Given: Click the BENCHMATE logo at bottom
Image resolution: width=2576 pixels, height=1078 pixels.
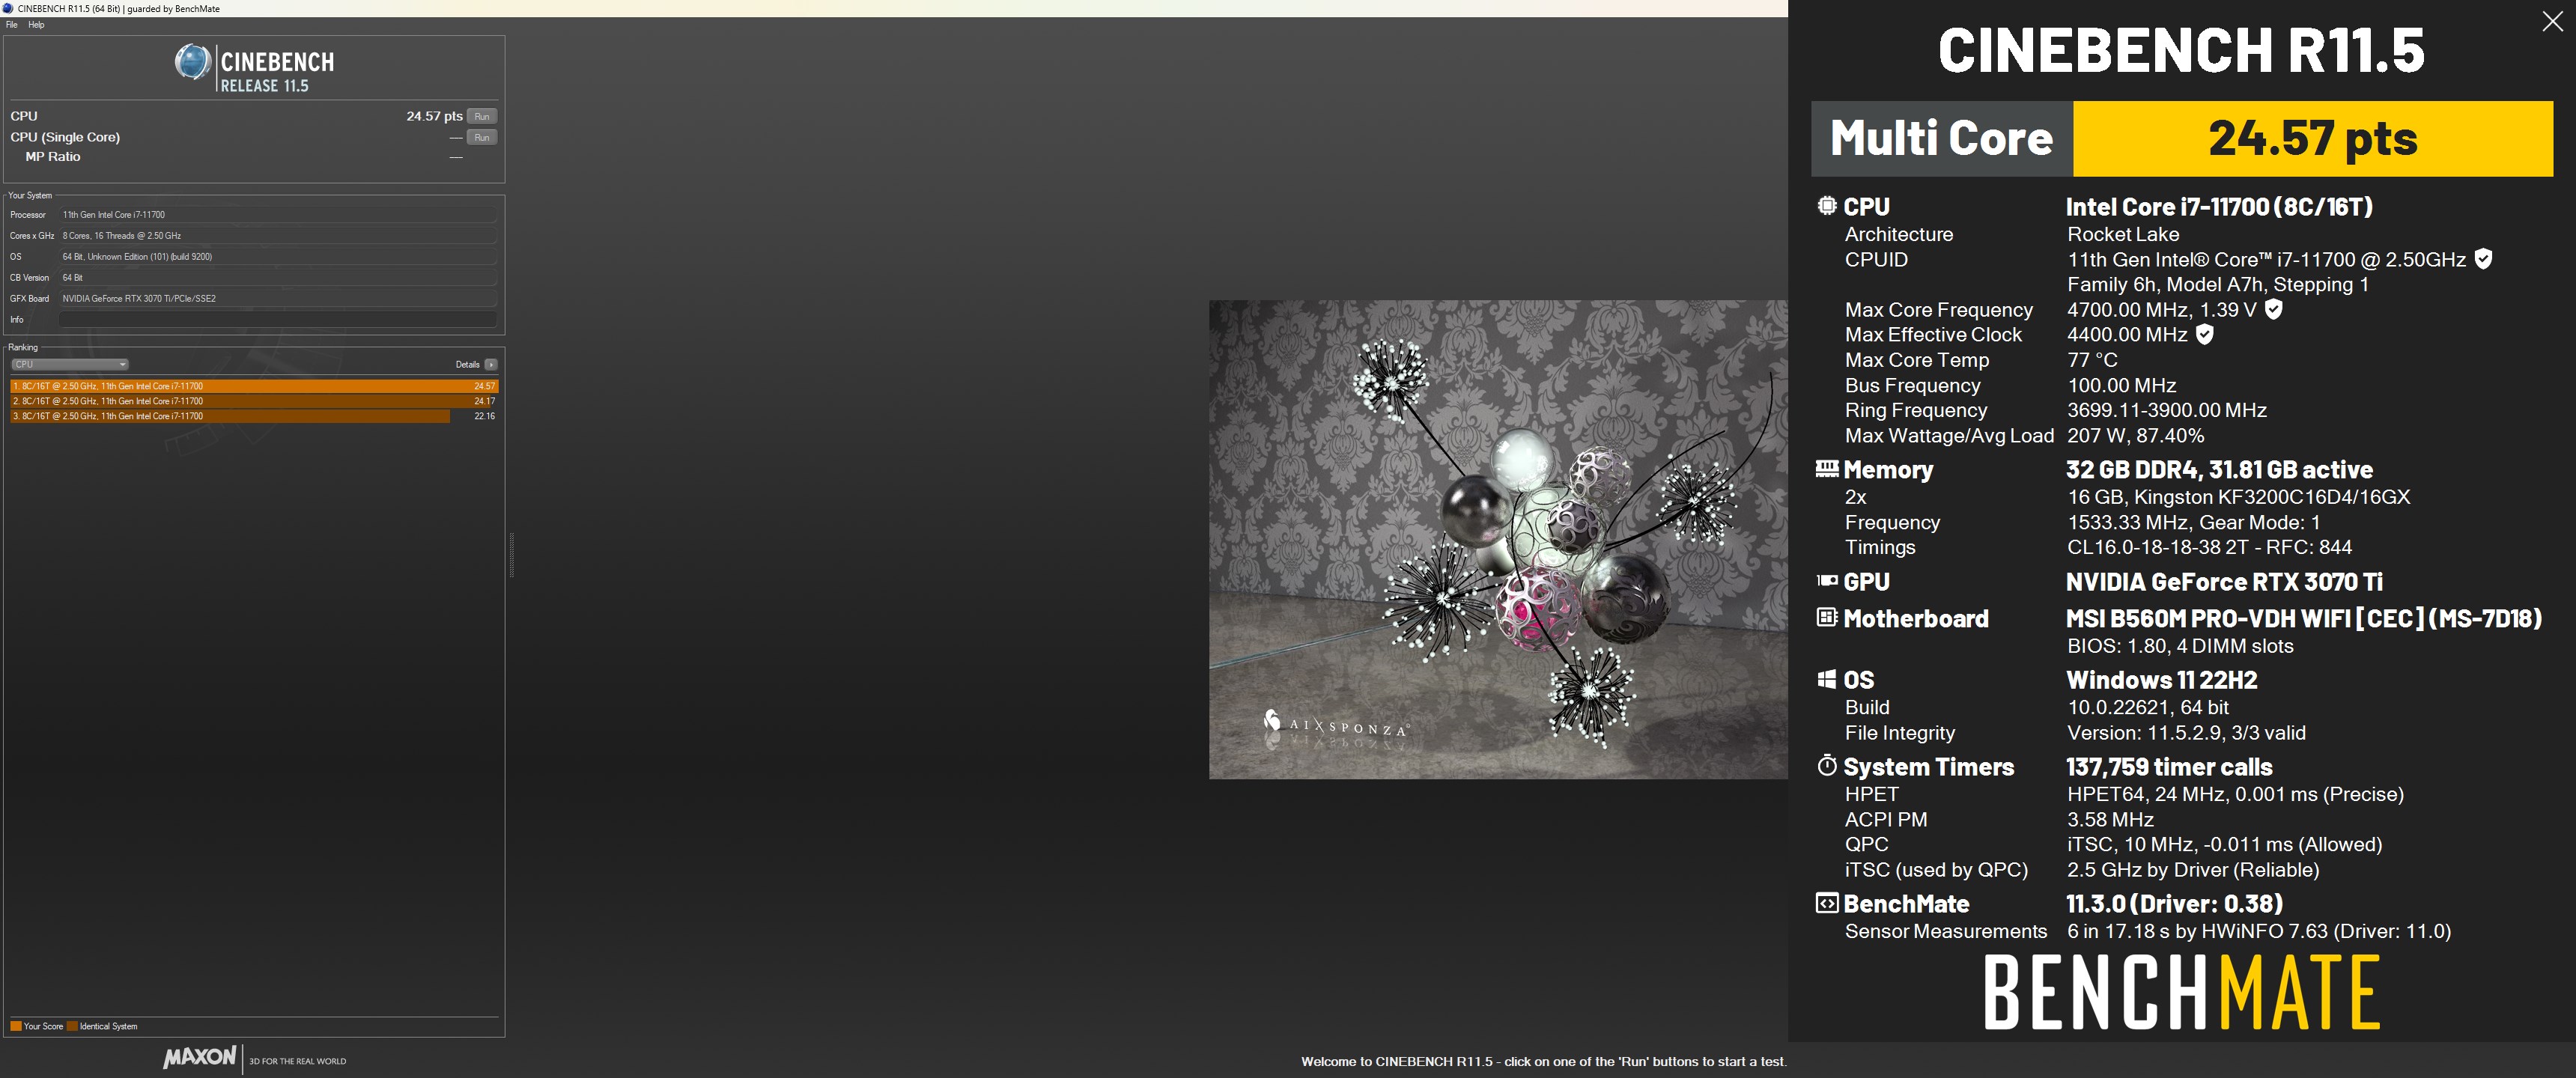Looking at the screenshot, I should point(2181,992).
